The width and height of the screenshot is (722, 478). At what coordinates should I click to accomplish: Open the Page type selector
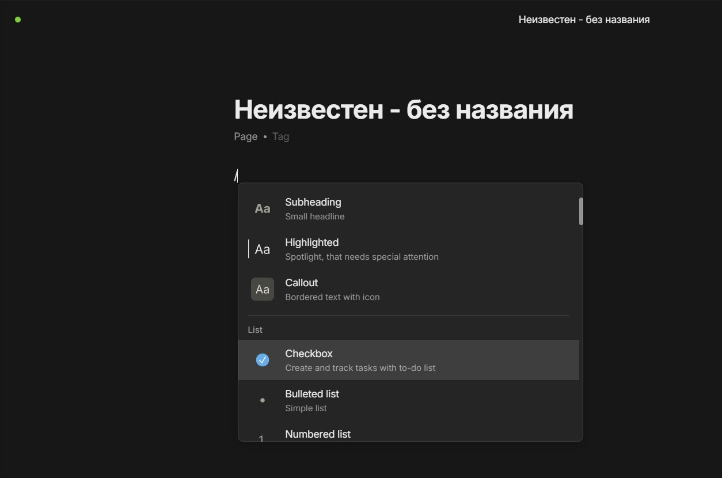[245, 136]
